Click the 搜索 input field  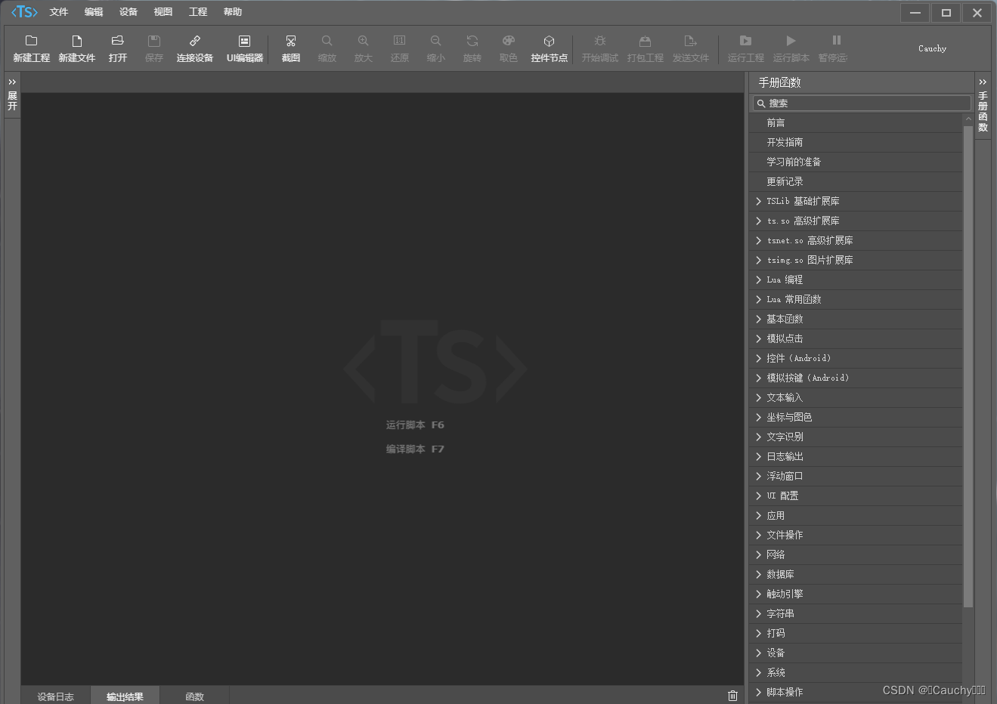pyautogui.click(x=862, y=103)
